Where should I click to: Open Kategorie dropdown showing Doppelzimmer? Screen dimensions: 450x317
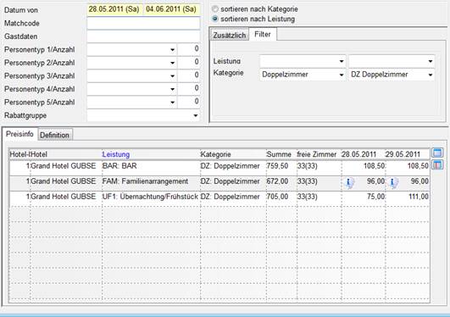(x=342, y=75)
